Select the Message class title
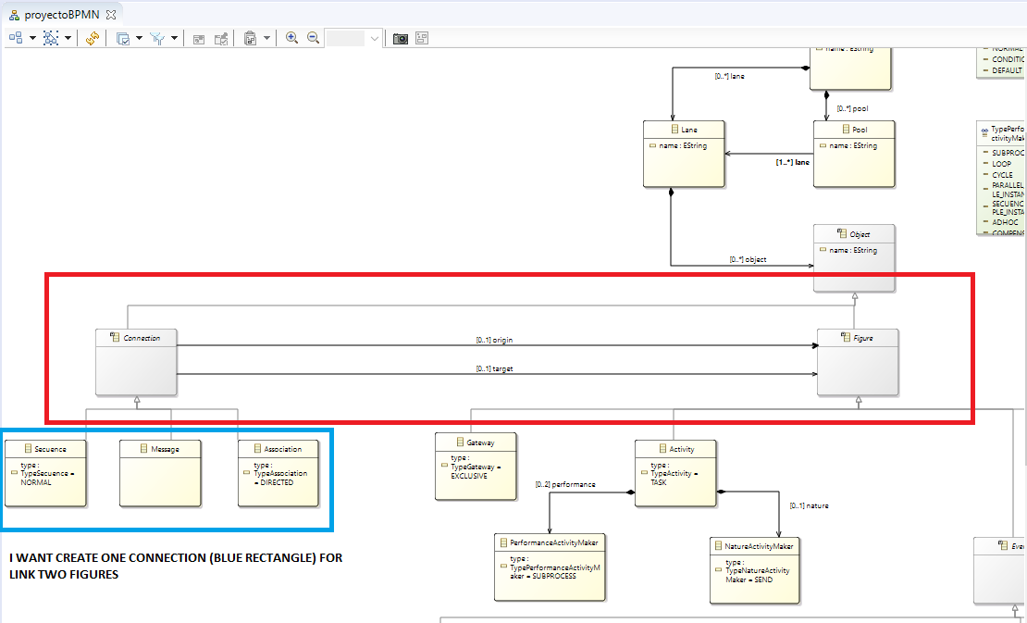This screenshot has height=623, width=1027. pyautogui.click(x=165, y=449)
